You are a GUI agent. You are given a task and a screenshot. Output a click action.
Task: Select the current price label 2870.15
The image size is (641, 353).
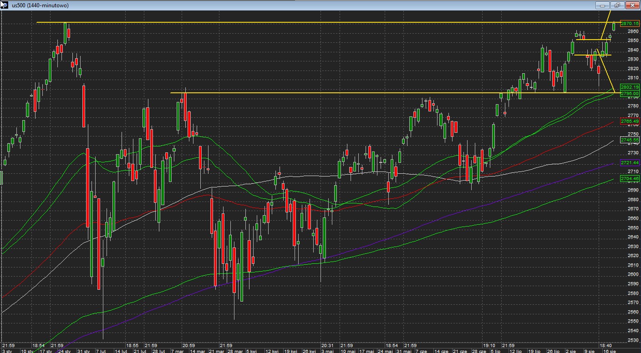click(630, 24)
